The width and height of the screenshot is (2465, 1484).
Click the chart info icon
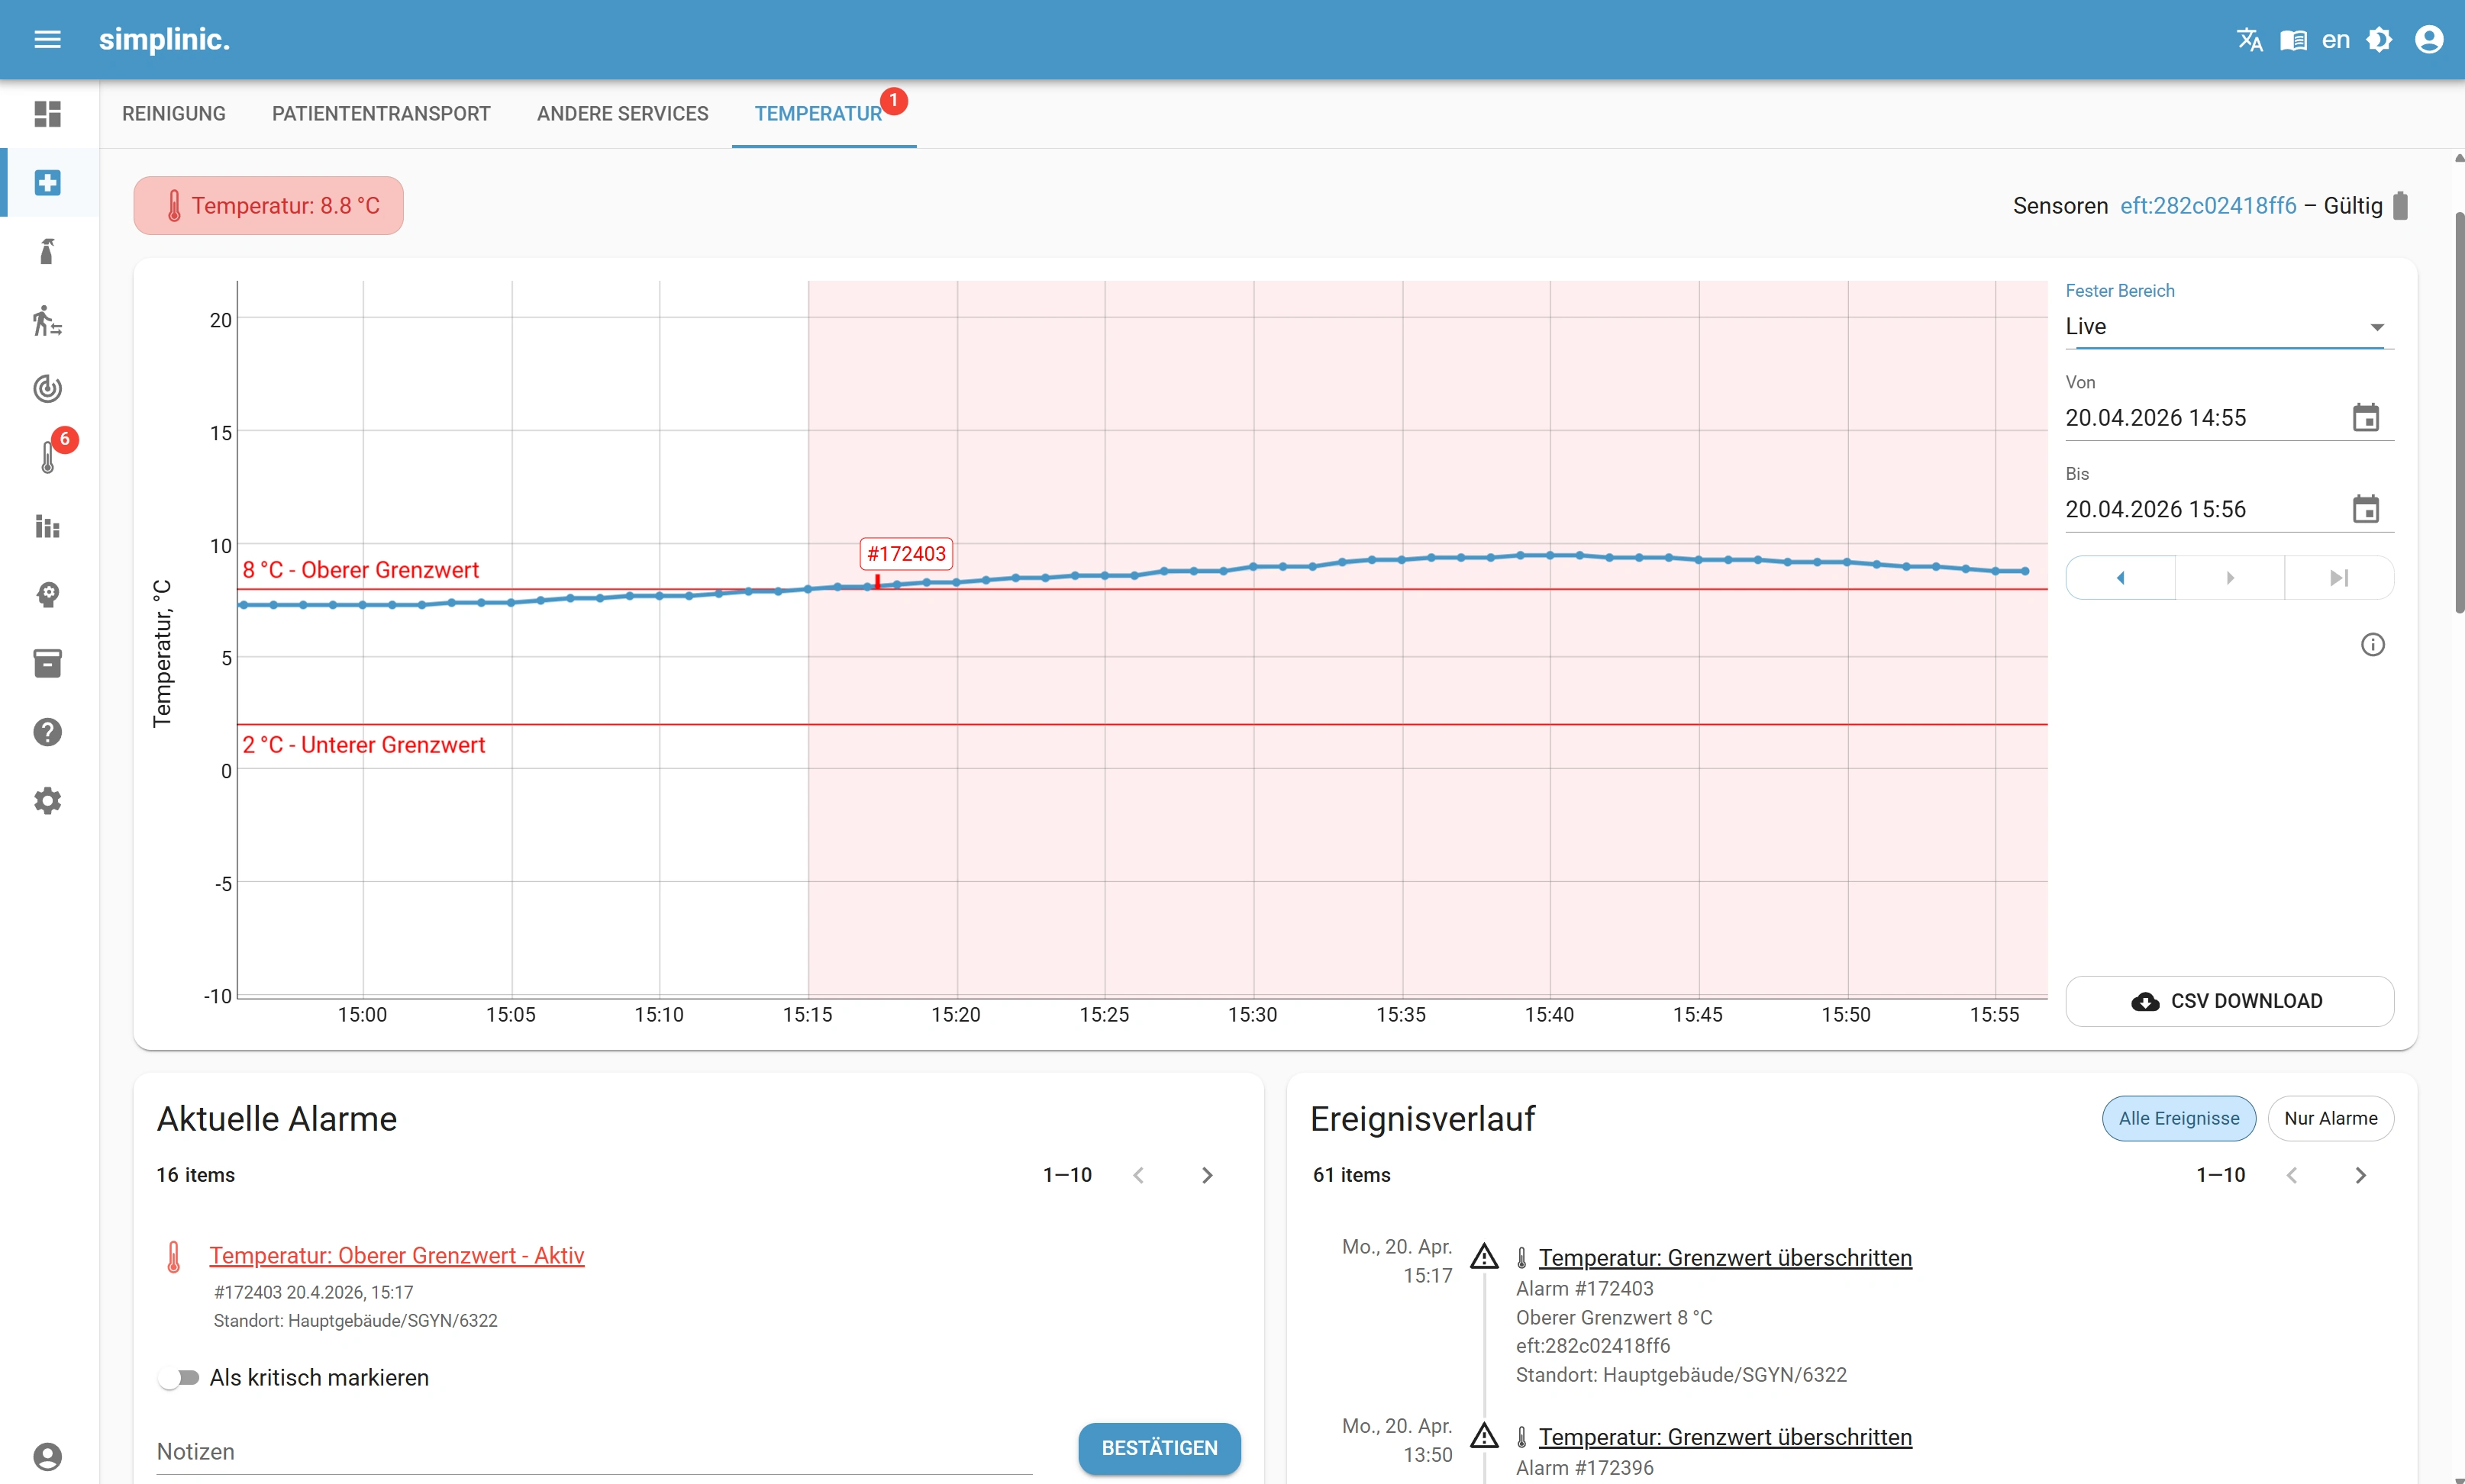click(2372, 645)
